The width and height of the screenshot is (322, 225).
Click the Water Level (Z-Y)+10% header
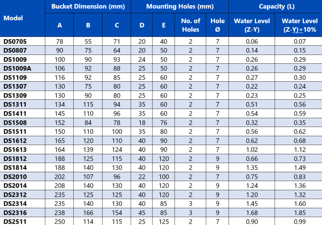coord(299,25)
